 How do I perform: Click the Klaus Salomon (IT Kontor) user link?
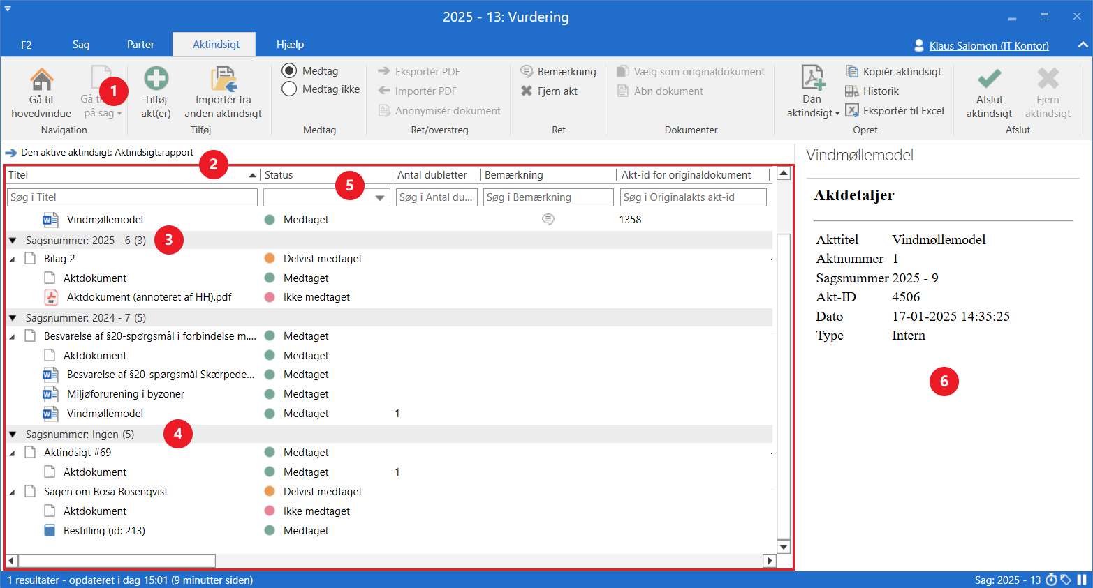tap(988, 45)
